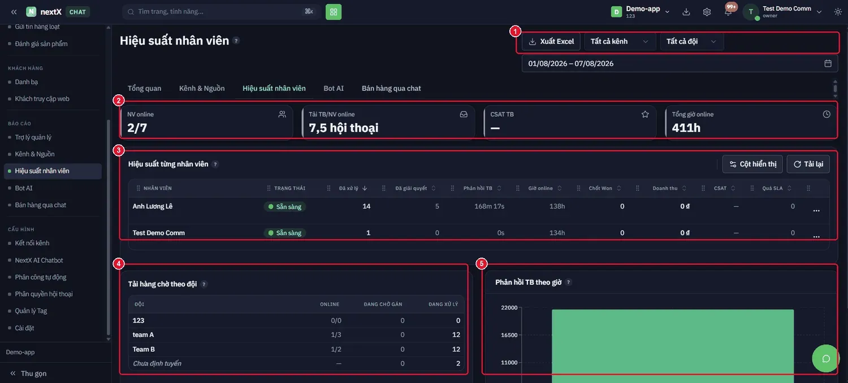Go to Khách truy cập web in the sidebar
Viewport: 848px width, 383px height.
tap(42, 99)
